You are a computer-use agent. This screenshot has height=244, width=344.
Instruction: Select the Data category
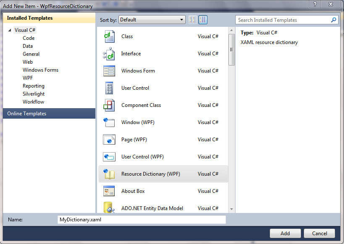tap(28, 46)
